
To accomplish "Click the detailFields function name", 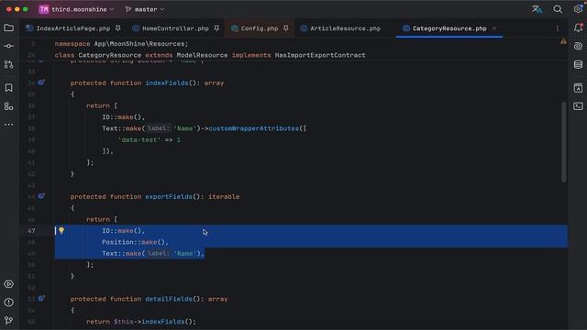I will click(169, 299).
